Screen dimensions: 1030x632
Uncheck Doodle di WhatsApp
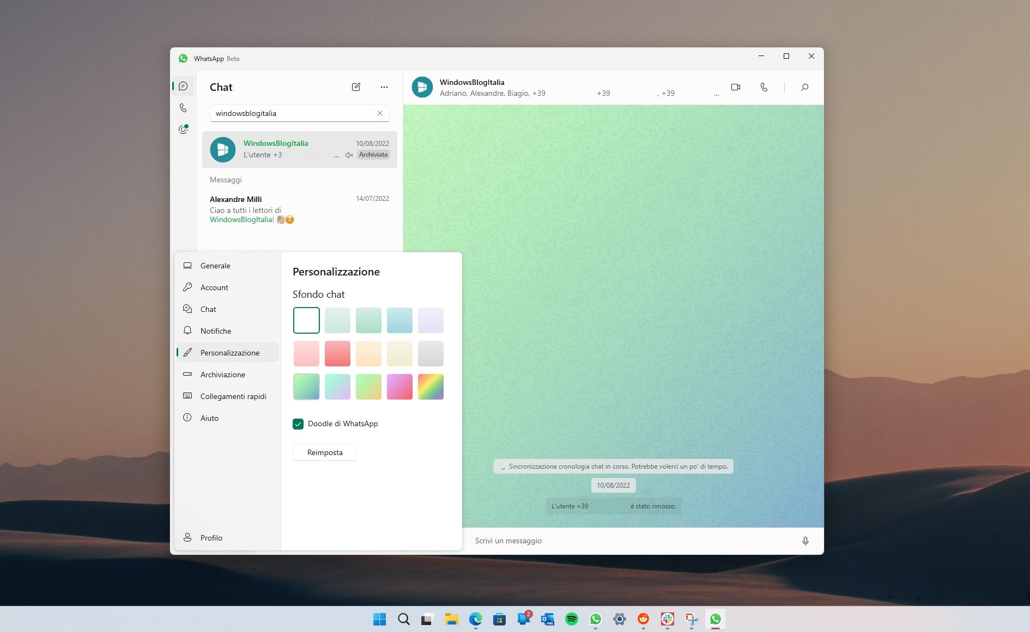coord(298,424)
